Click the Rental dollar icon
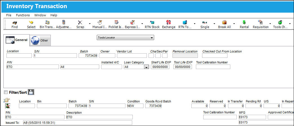This screenshot has width=294, height=126. [x=244, y=22]
